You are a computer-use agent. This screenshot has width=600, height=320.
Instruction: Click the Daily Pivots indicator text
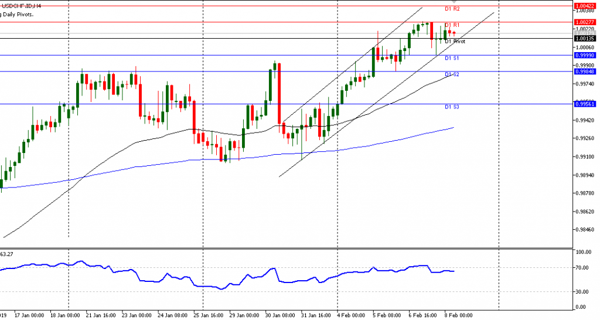(18, 13)
